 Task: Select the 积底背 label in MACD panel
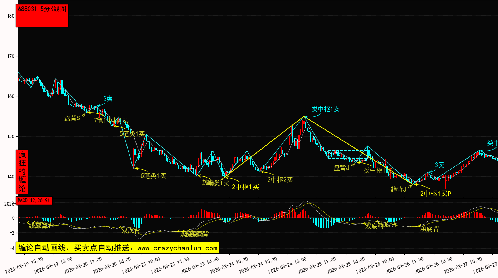coord(429,229)
